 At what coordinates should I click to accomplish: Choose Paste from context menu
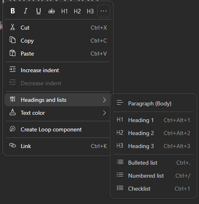tap(58, 54)
